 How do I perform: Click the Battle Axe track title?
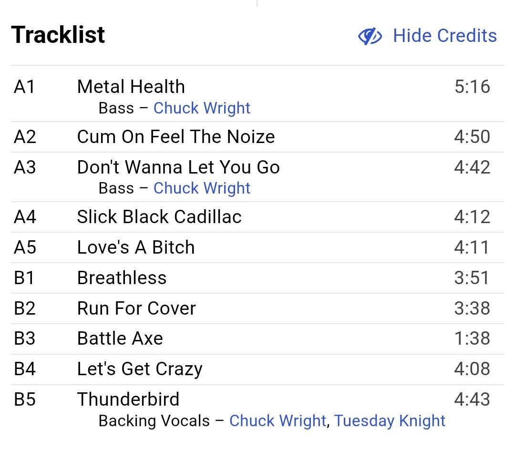[120, 338]
